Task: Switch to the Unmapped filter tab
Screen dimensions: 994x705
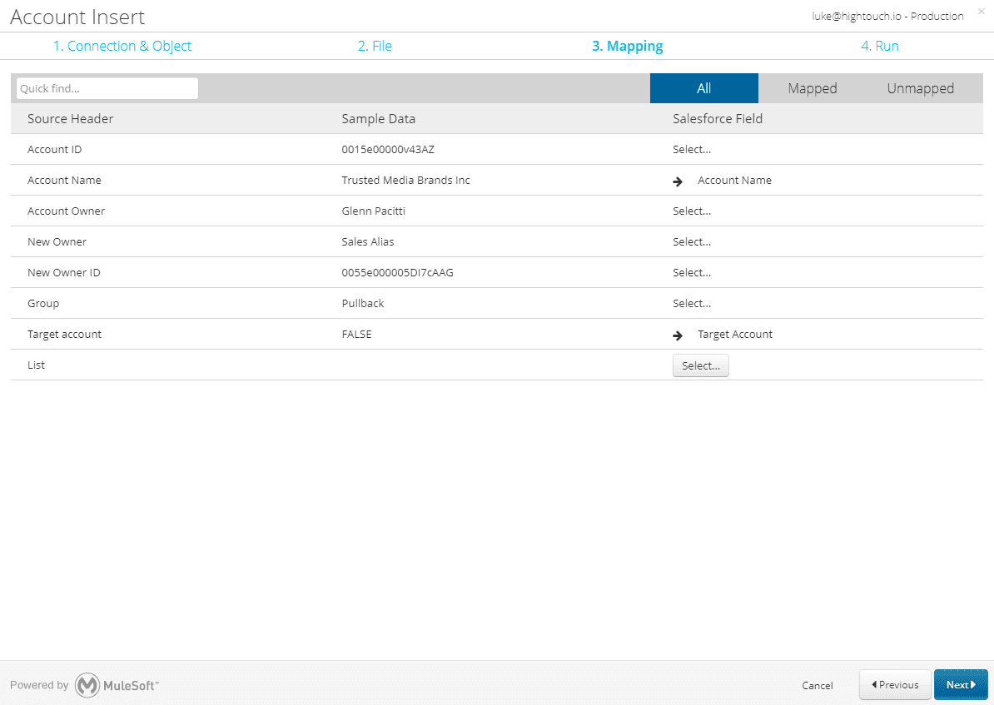Action: [920, 87]
